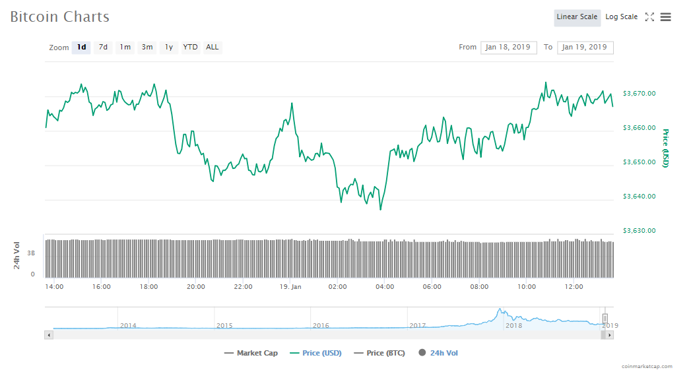Viewport: 689px width, 376px height.
Task: Show the Market Cap series
Action: click(x=251, y=353)
